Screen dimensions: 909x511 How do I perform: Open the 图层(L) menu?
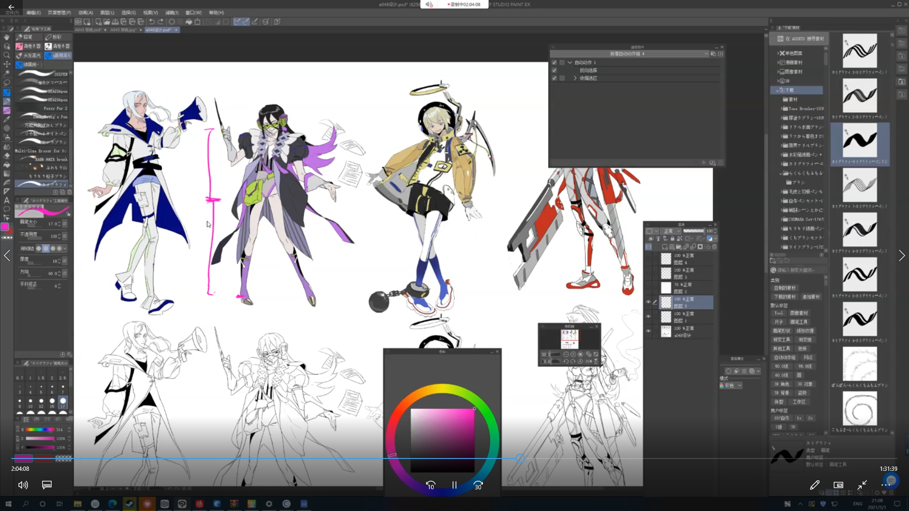click(107, 13)
